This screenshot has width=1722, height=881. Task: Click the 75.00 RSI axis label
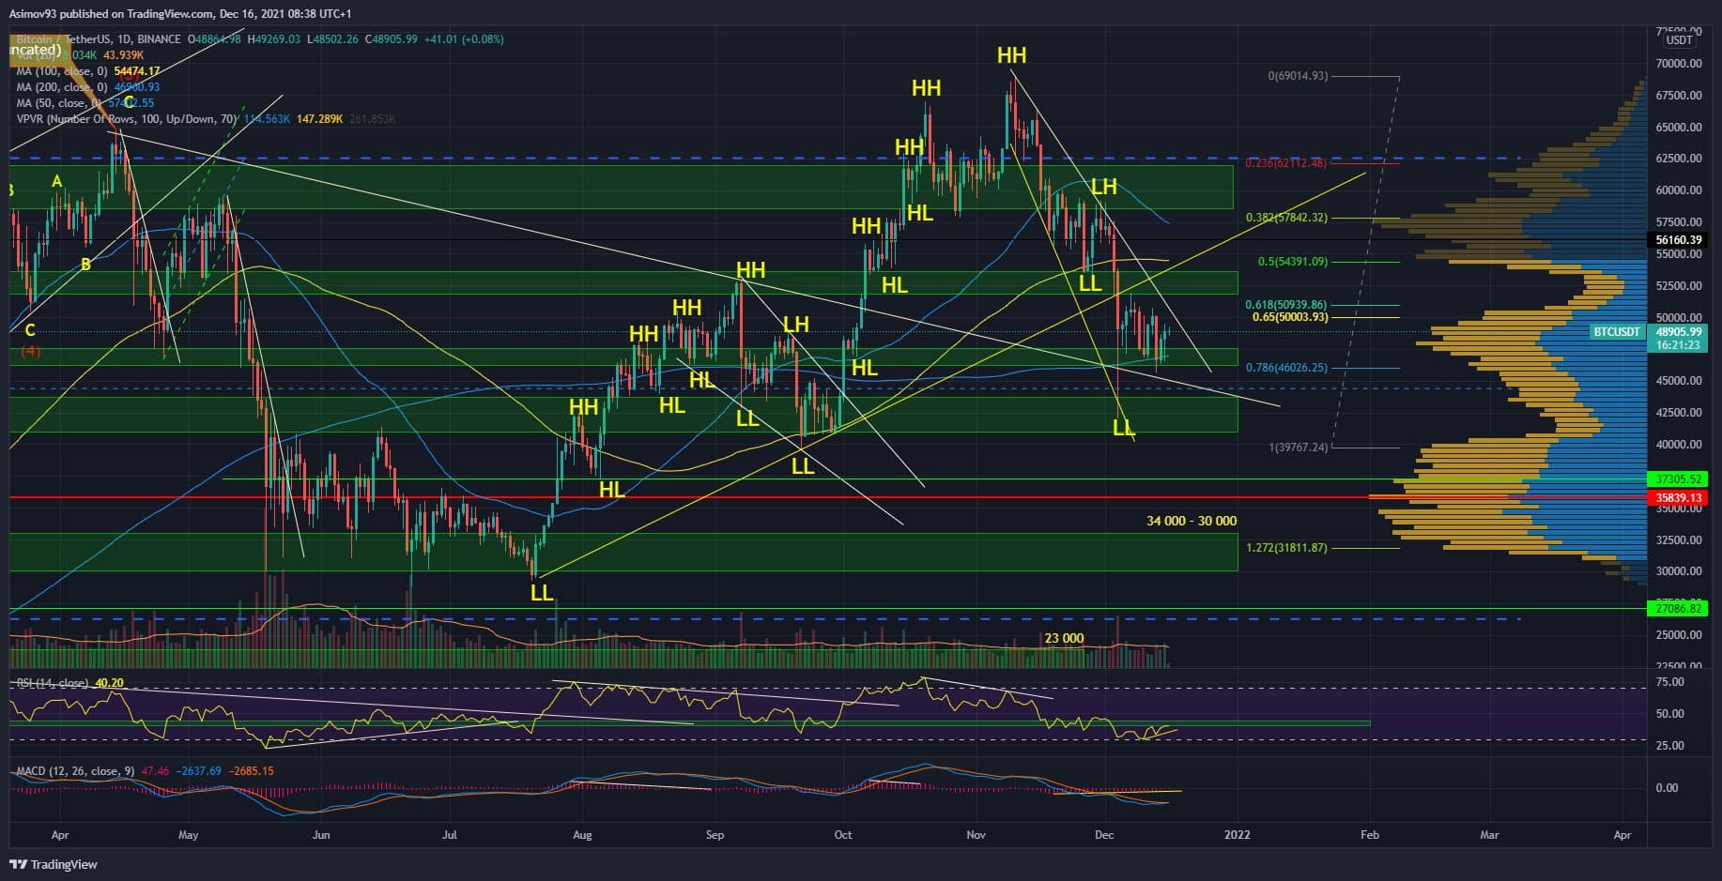pos(1669,682)
